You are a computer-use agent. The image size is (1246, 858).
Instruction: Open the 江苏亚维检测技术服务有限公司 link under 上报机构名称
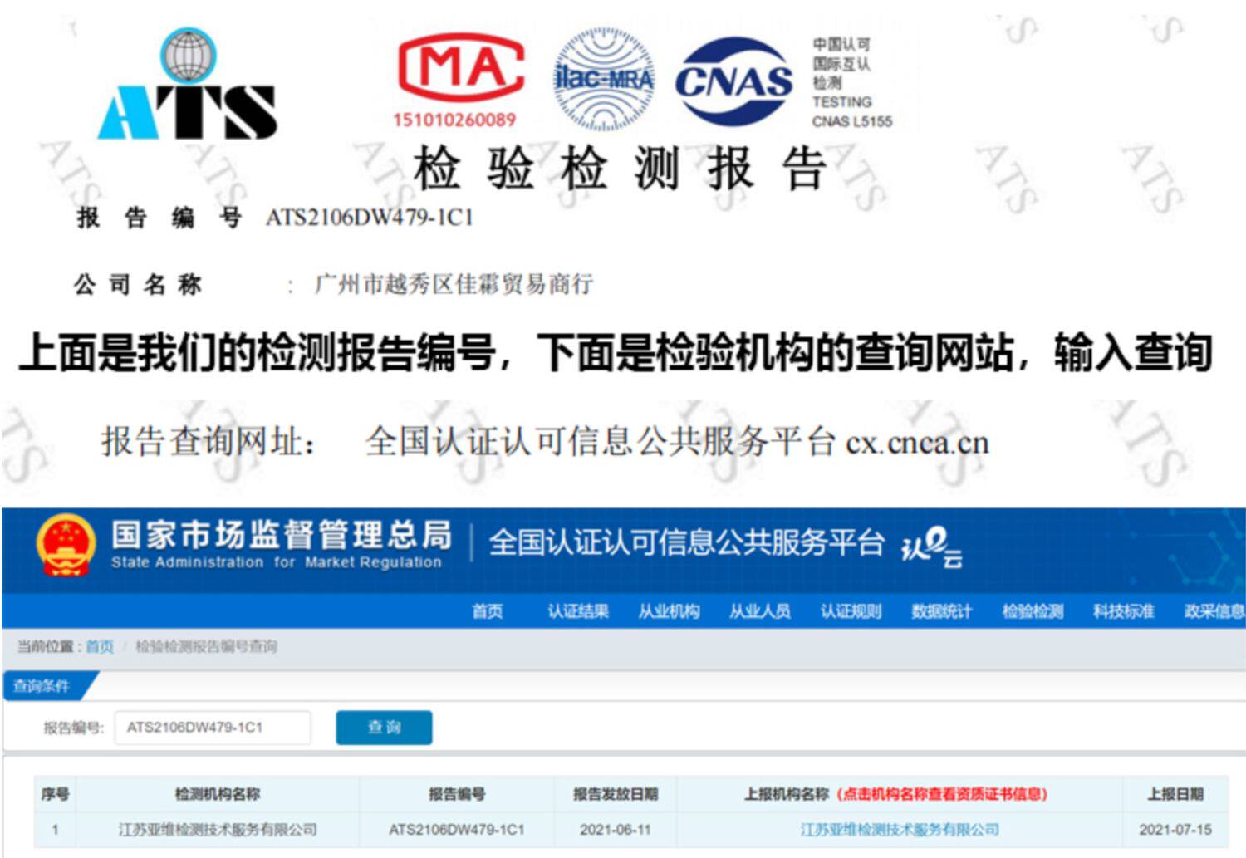(x=900, y=829)
